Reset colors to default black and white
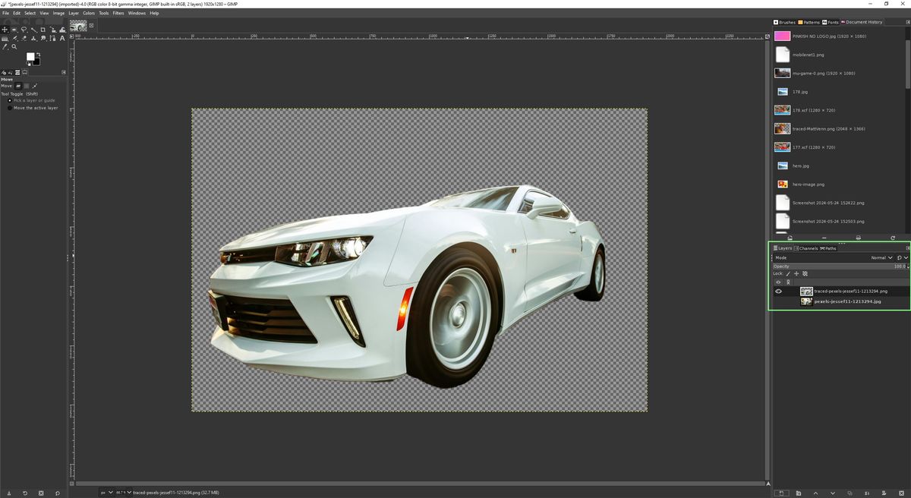 click(x=29, y=65)
